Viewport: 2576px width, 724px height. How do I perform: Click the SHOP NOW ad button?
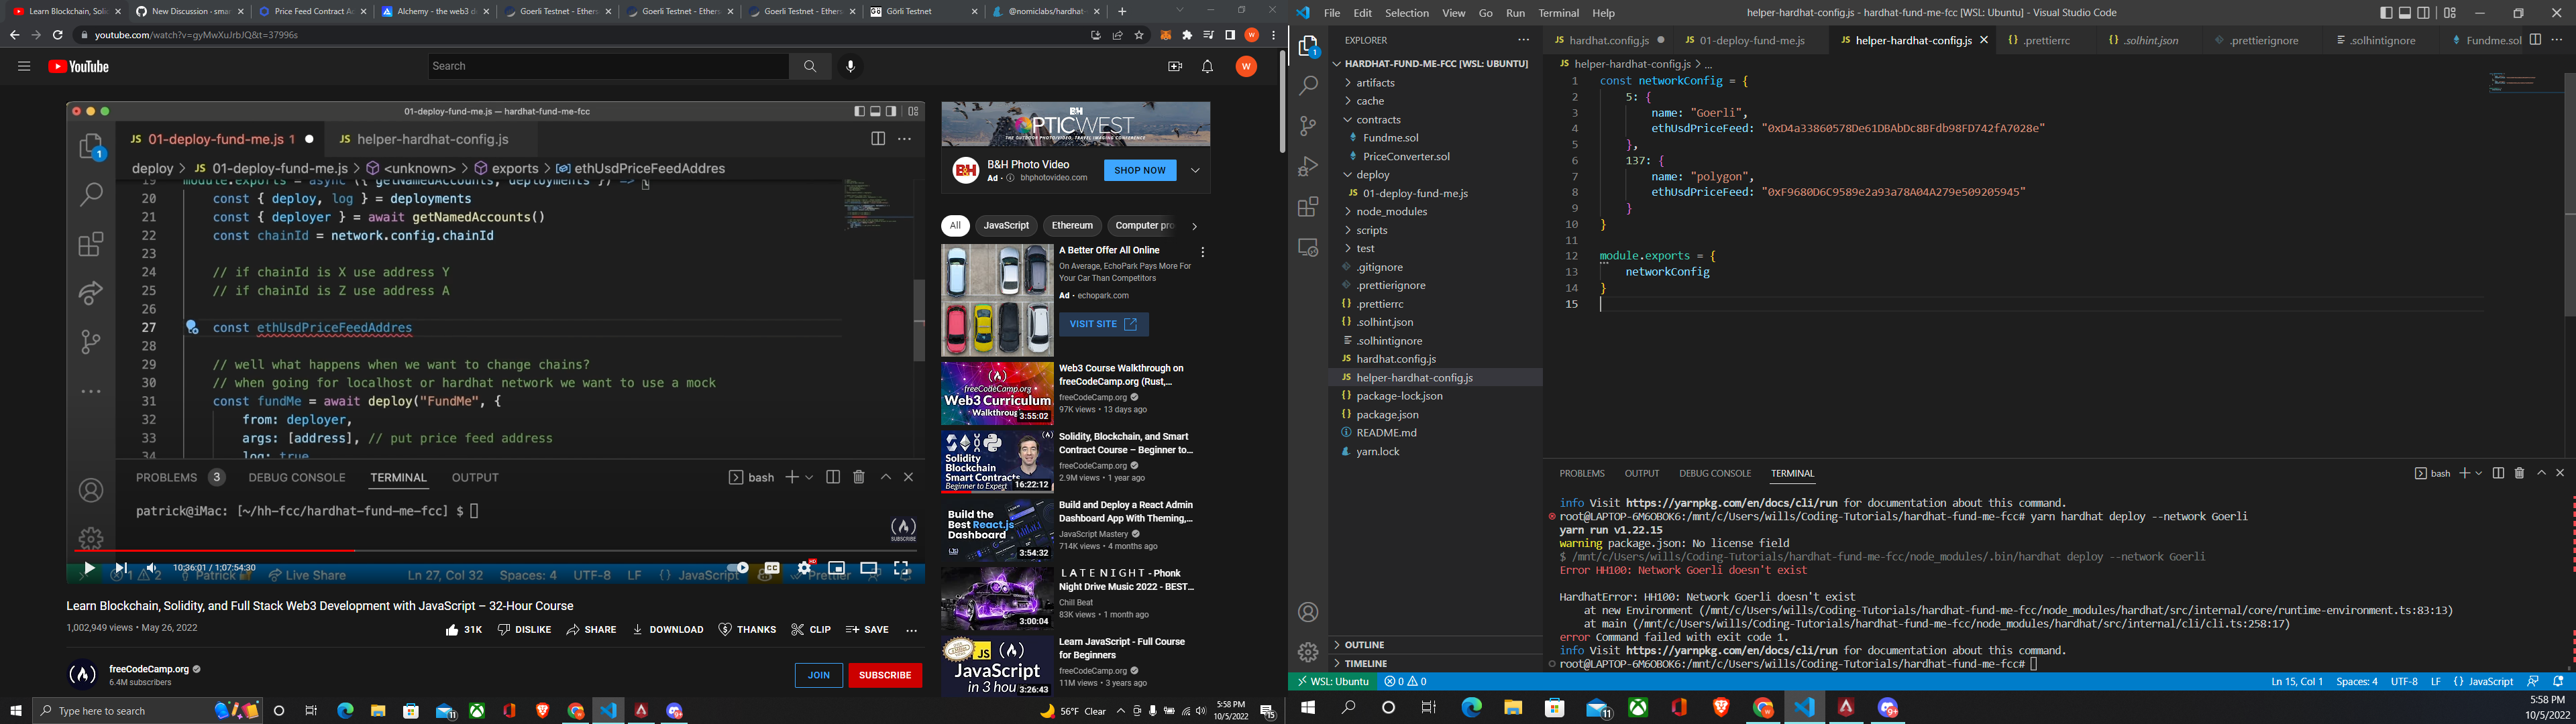point(1140,170)
